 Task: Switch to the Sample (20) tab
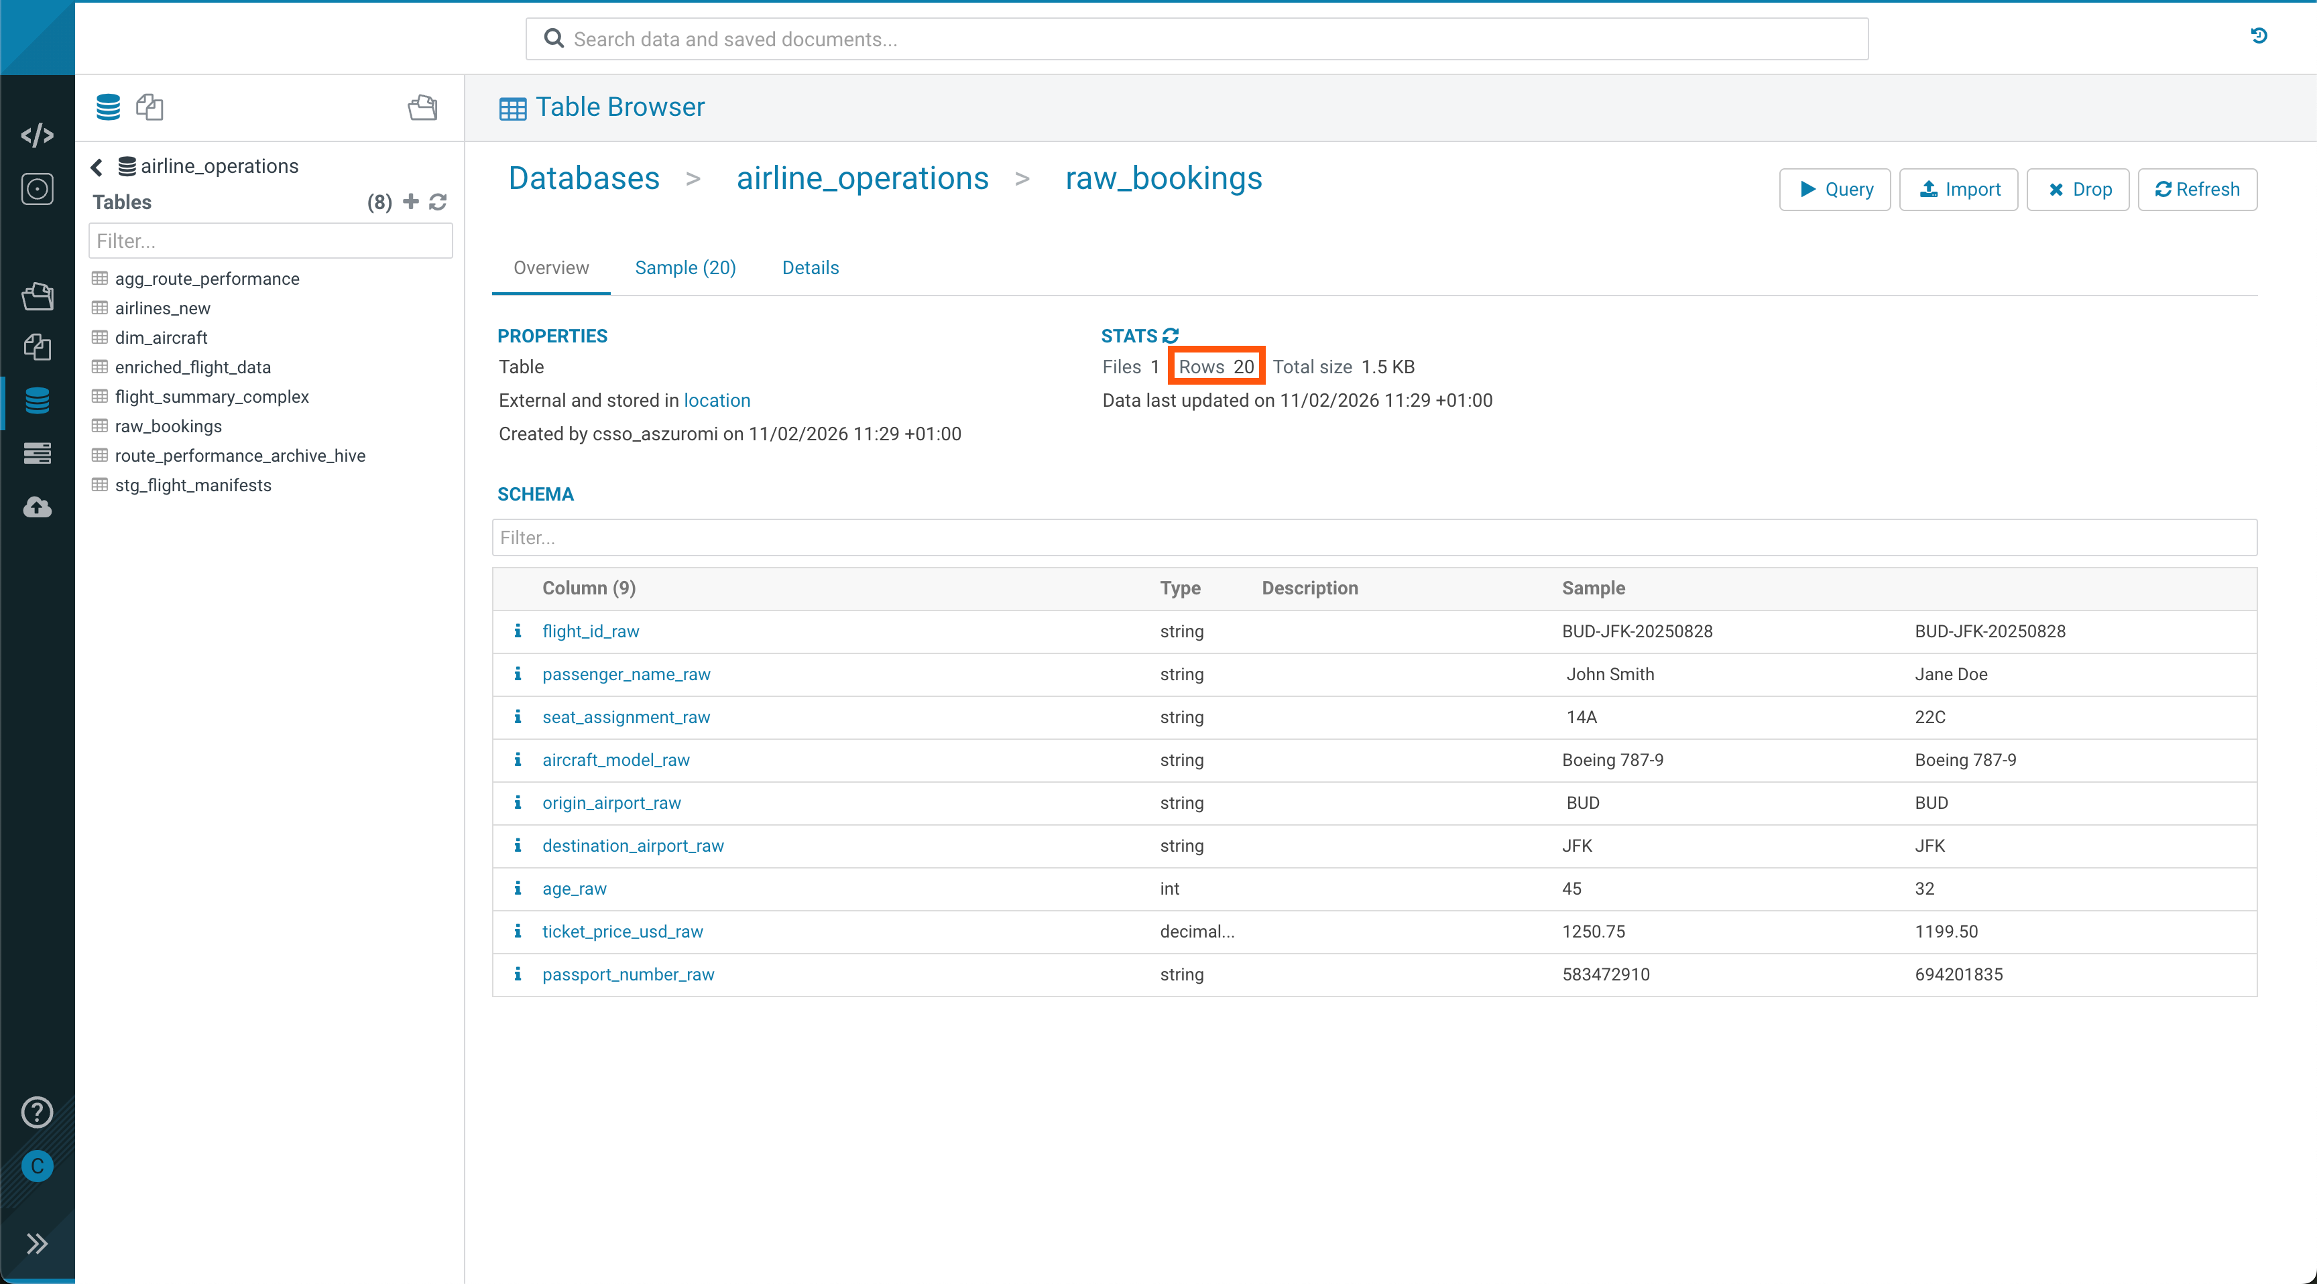click(685, 268)
